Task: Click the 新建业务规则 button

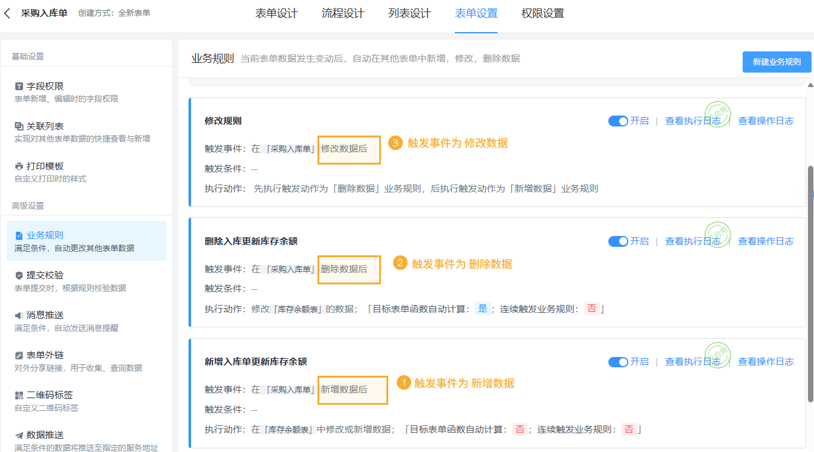Action: (777, 62)
